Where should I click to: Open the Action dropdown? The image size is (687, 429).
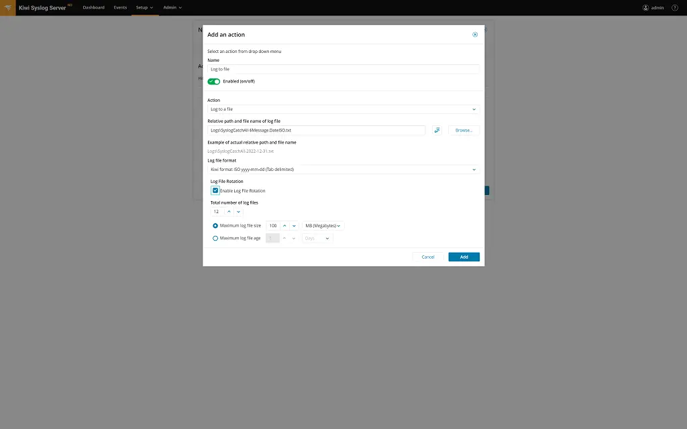[x=343, y=109]
